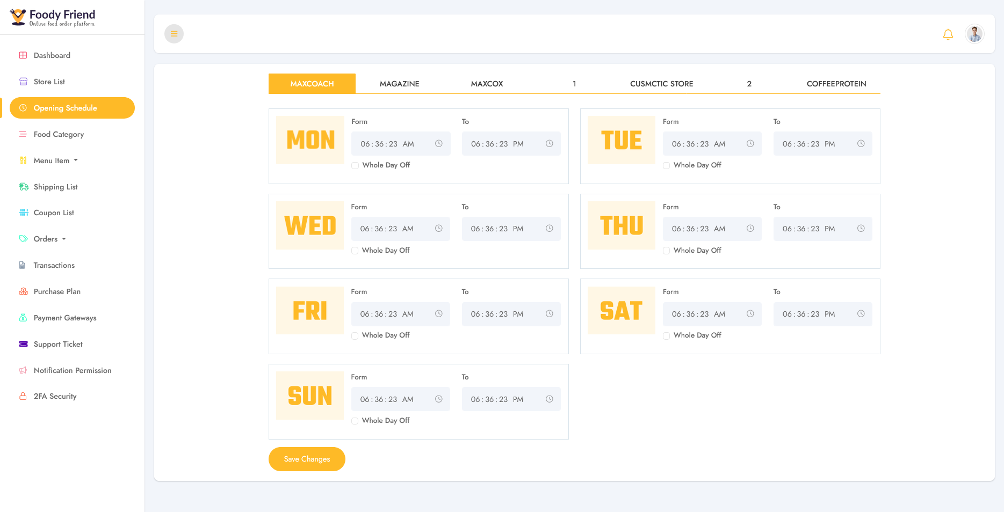Check Whole Day Off for Tuesday

tap(667, 165)
